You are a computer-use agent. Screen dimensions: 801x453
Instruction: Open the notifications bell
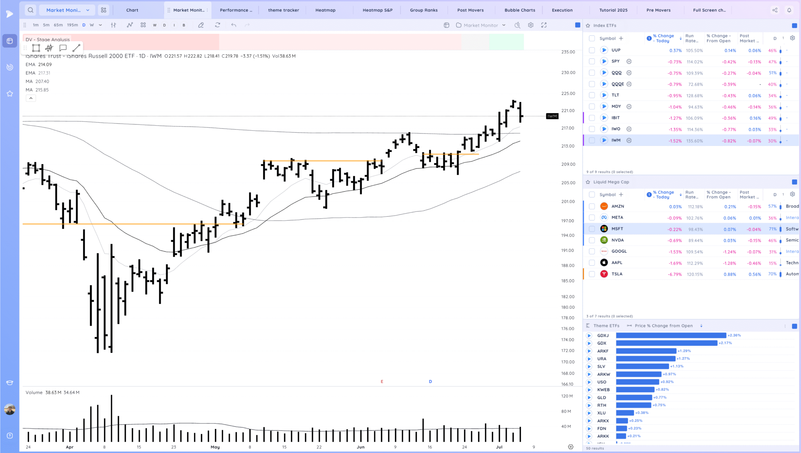click(789, 10)
